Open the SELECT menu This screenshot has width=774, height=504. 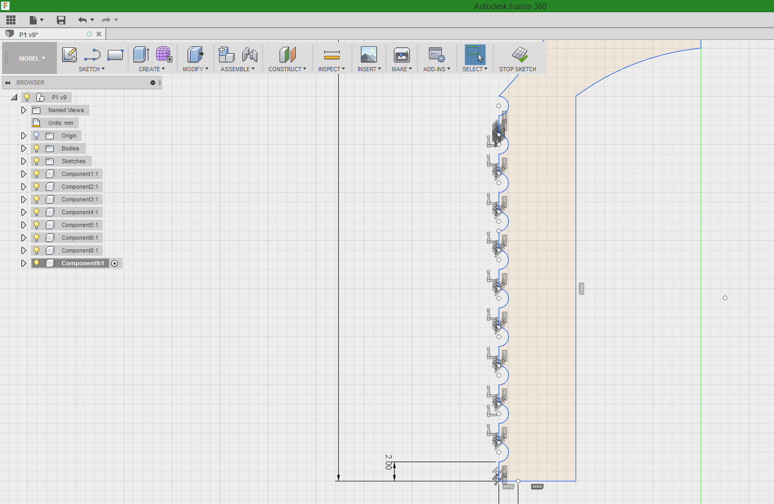point(475,69)
